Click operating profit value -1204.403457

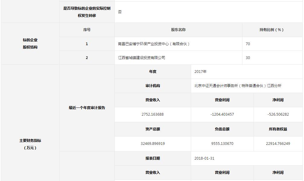[222, 114]
